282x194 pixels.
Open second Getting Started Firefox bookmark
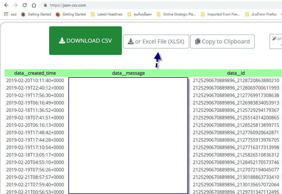[x=71, y=14]
